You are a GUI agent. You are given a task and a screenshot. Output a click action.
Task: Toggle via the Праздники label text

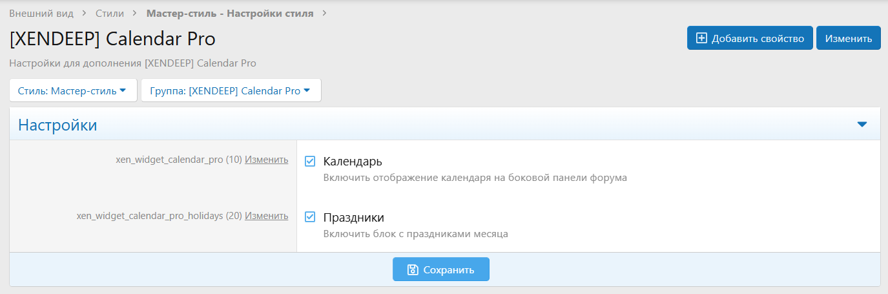pos(353,217)
